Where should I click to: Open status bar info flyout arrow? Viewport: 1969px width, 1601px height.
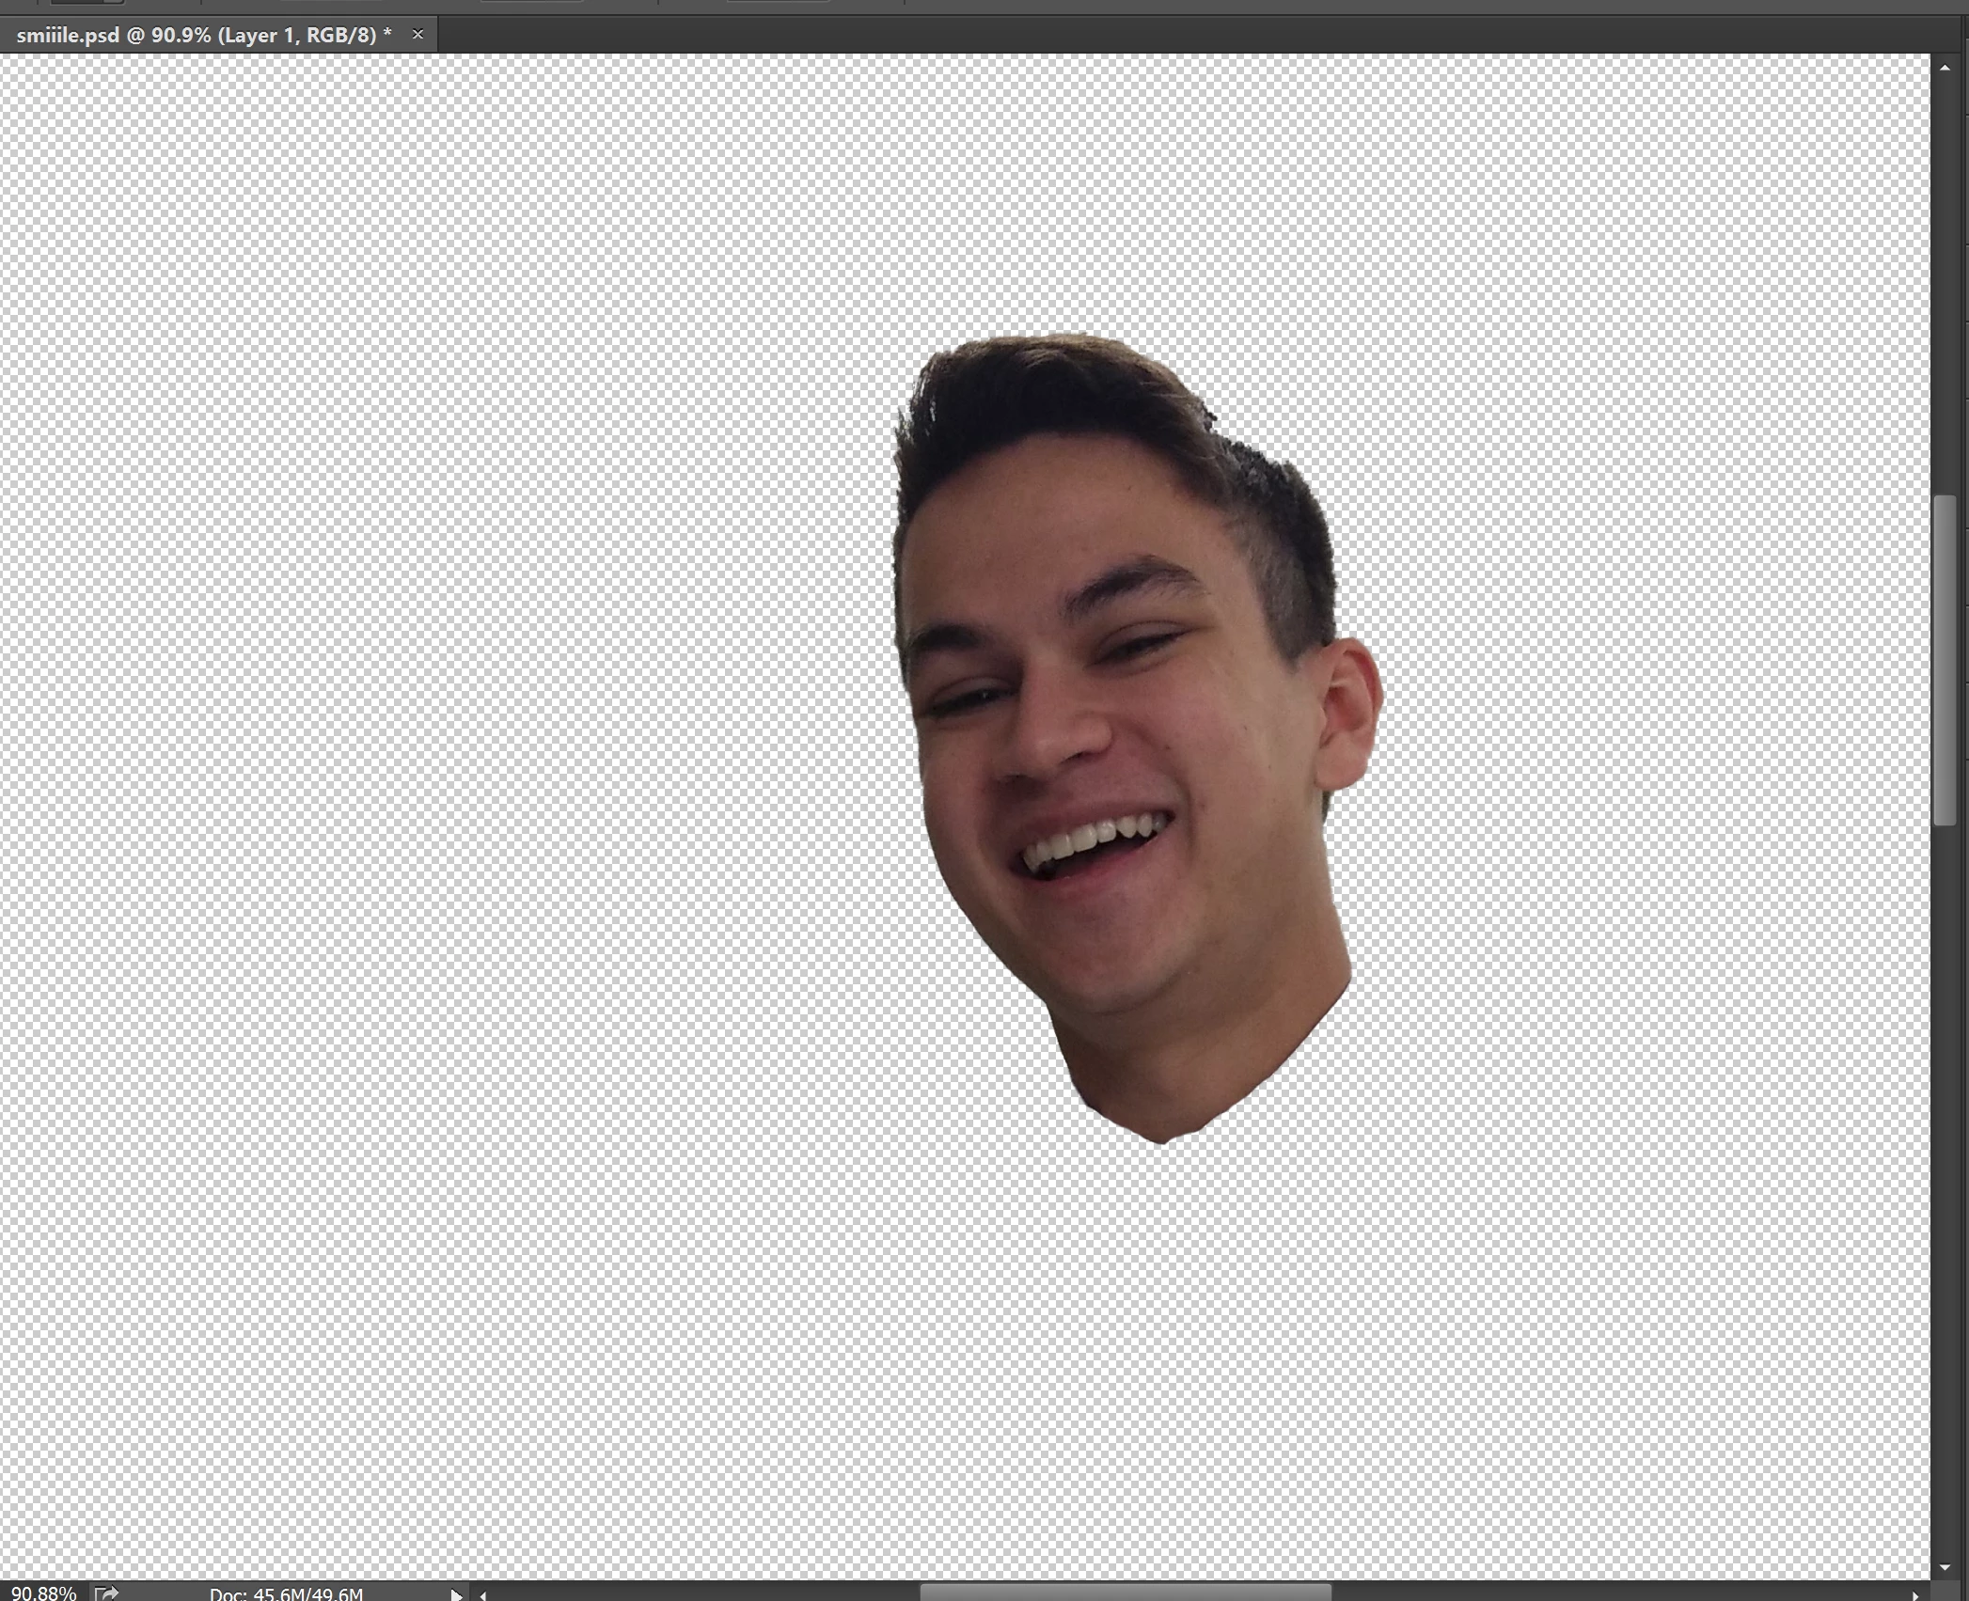tap(456, 1594)
